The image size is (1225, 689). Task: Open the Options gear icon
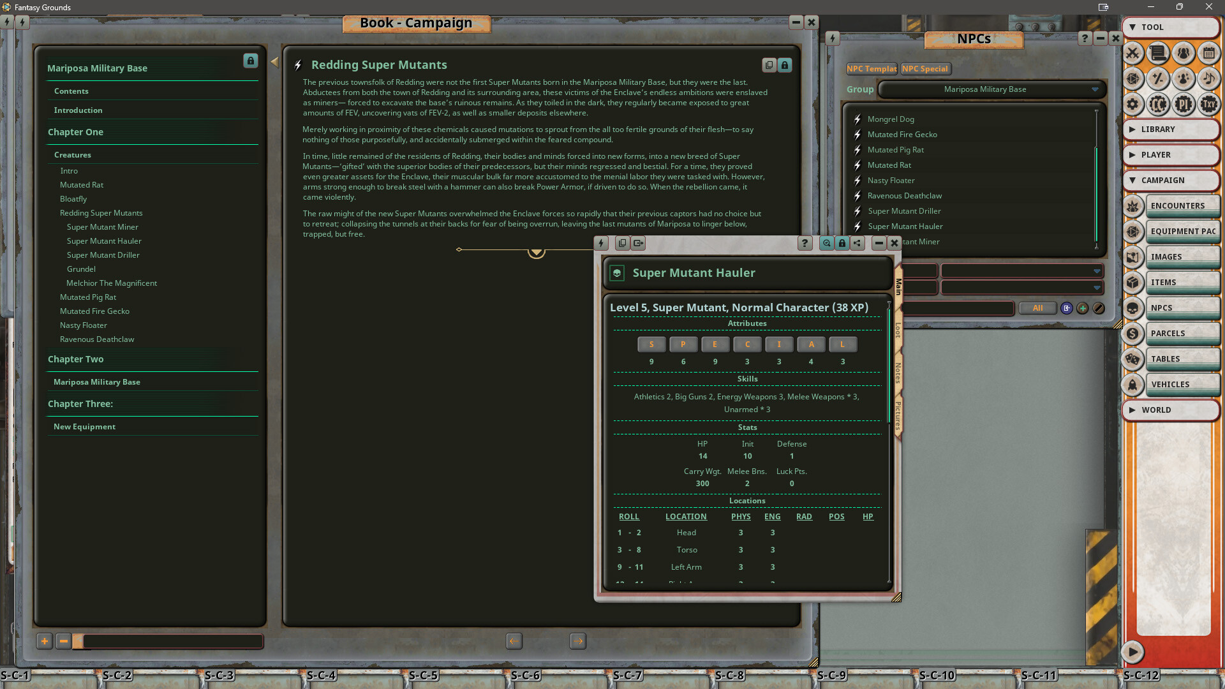click(1133, 104)
